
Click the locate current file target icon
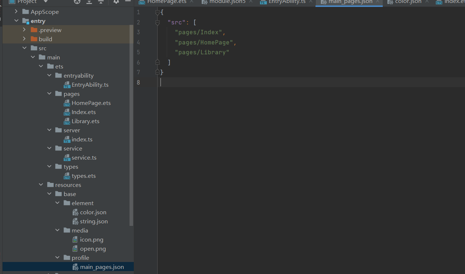pos(77,1)
